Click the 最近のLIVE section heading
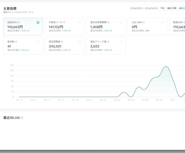 click(12, 118)
